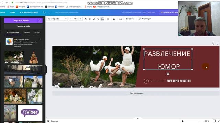Switch to the Аудио tab
220x123 pixels.
click(37, 32)
